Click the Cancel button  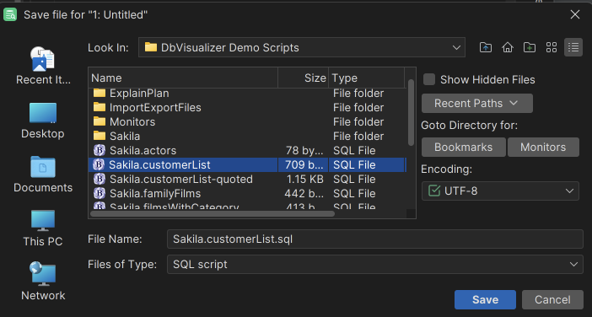552,299
